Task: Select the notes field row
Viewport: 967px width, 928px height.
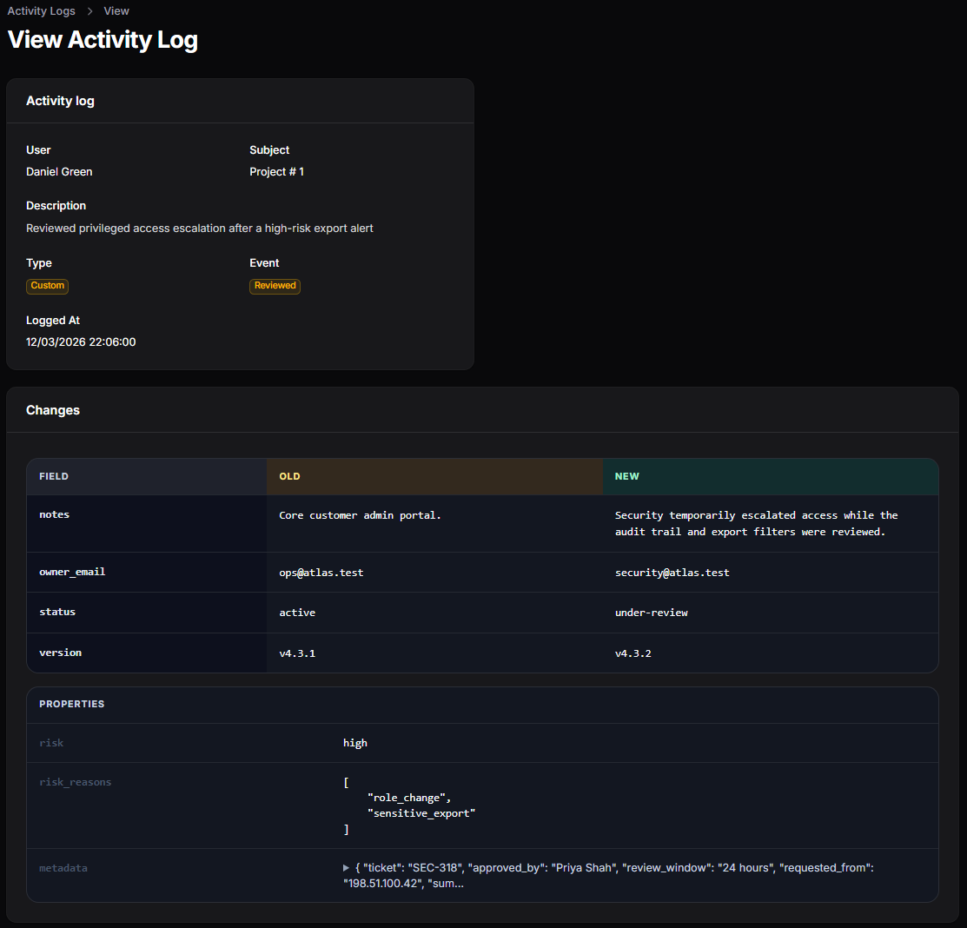Action: click(x=54, y=514)
